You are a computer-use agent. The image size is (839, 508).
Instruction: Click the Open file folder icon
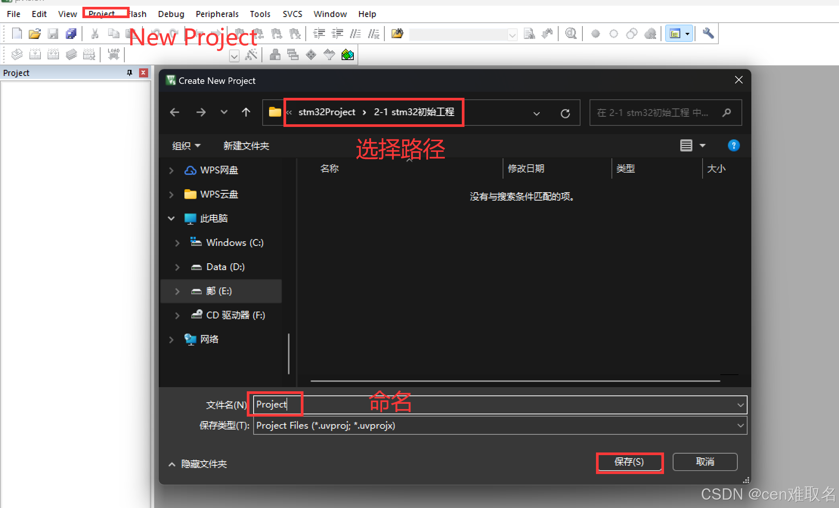click(34, 34)
